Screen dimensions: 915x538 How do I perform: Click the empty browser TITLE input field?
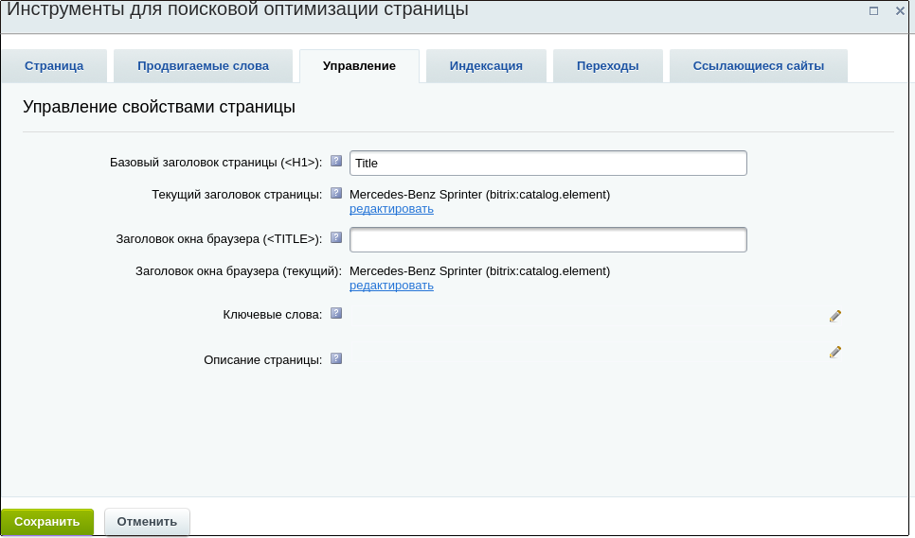pos(547,240)
